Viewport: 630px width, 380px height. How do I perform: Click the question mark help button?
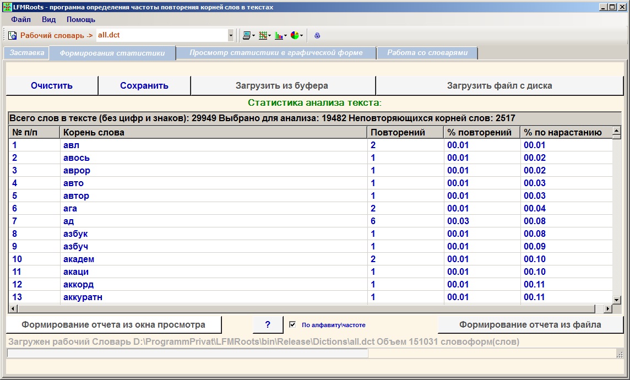[268, 324]
